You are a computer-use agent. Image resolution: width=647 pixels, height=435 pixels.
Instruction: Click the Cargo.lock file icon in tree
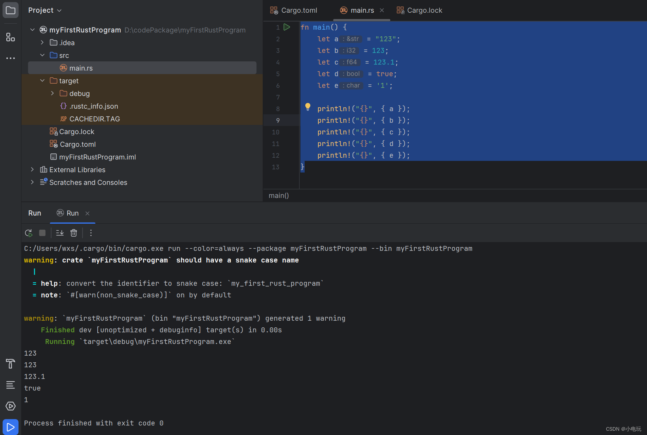click(x=54, y=131)
